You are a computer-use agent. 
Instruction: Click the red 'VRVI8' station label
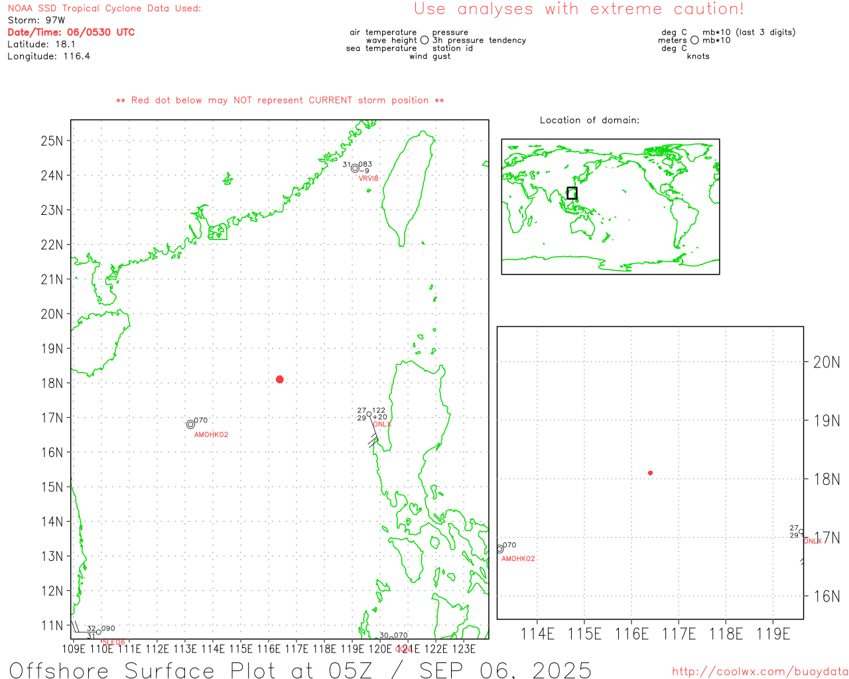(x=369, y=179)
